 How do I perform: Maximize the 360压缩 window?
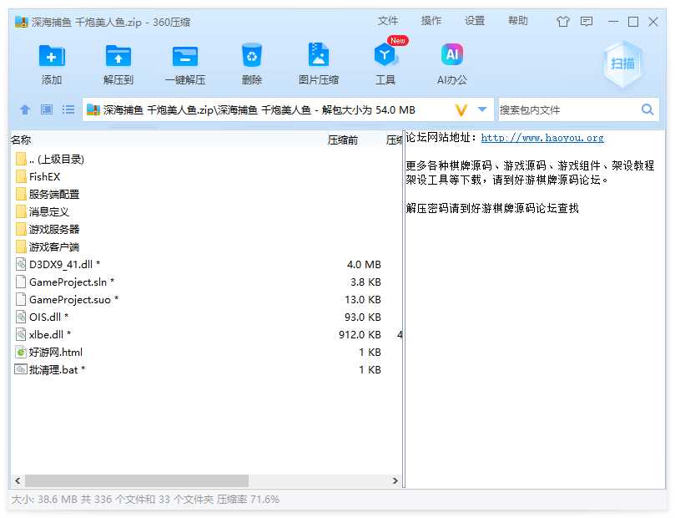[632, 22]
